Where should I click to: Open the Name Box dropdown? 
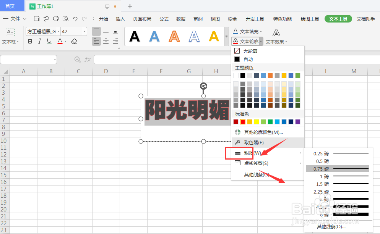click(55, 60)
